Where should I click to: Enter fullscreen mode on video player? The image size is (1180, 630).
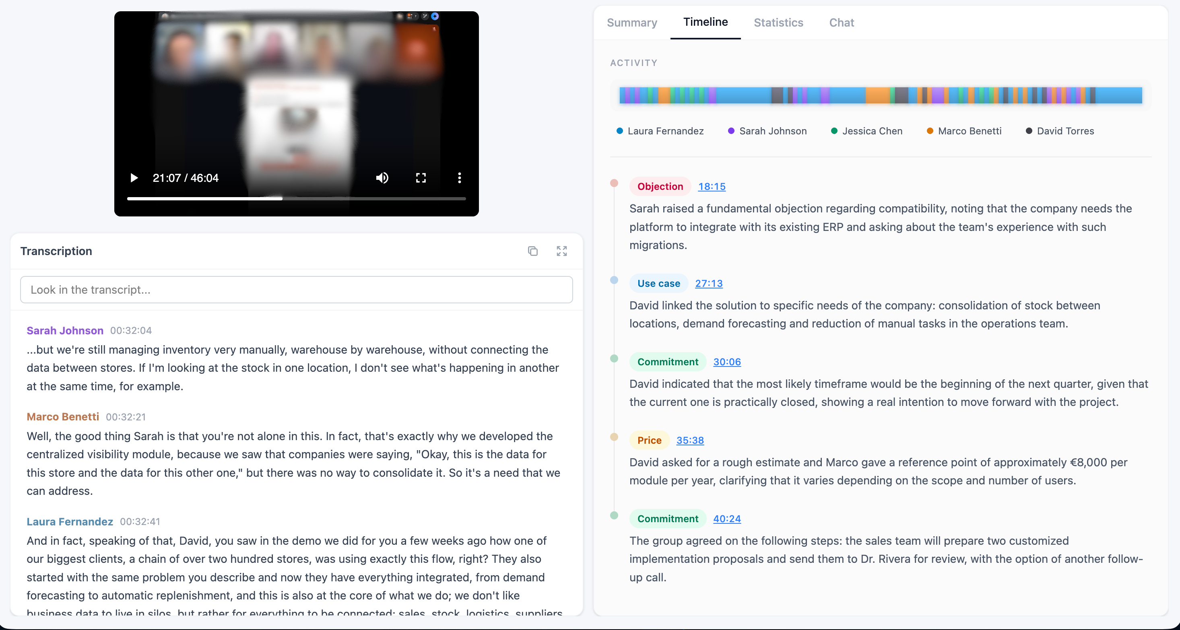(x=421, y=178)
